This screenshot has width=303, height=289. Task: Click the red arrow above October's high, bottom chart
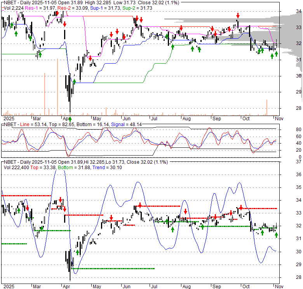[x=242, y=208]
